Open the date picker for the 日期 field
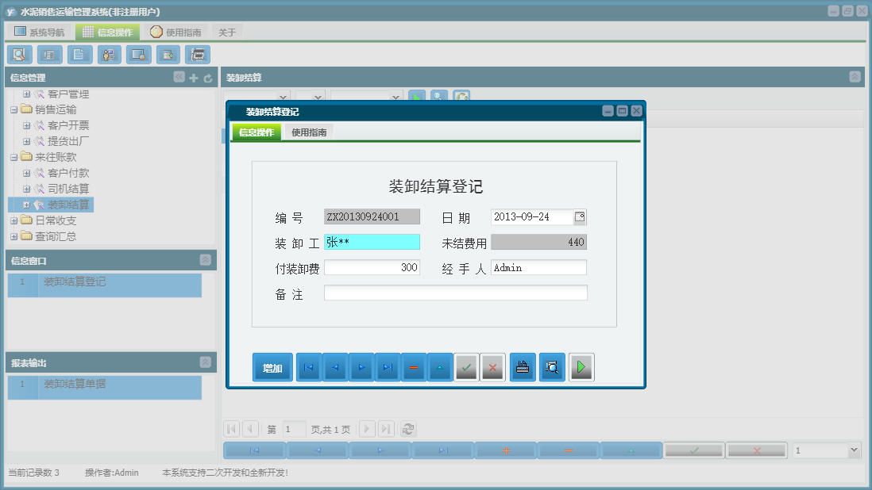The height and width of the screenshot is (490, 872). coord(581,216)
